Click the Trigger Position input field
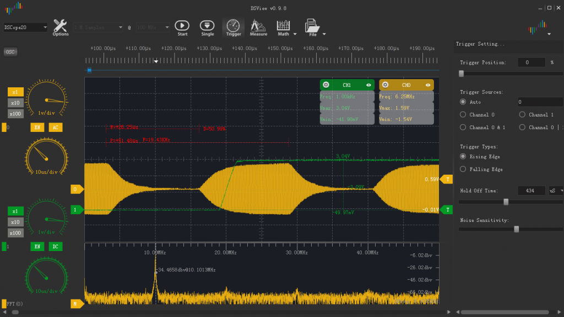This screenshot has width=564, height=317. point(530,63)
